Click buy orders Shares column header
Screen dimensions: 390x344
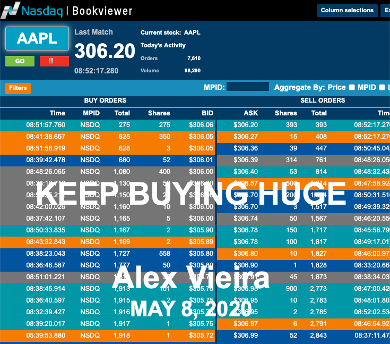pyautogui.click(x=159, y=113)
